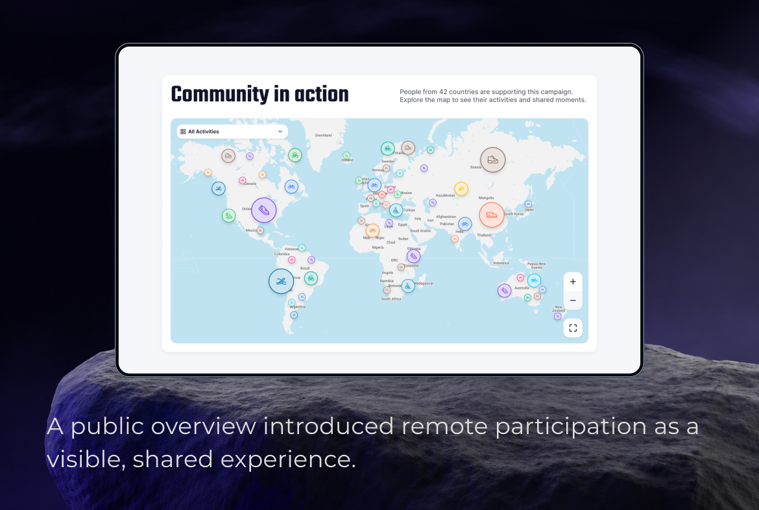The image size is (759, 510).
Task: Select the large red sneaker marker near South Korea
Action: [492, 215]
